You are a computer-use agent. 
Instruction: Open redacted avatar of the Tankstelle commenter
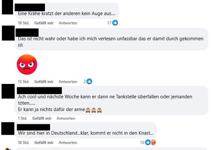pyautogui.click(x=8, y=91)
